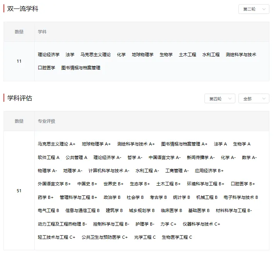Select 材料科学与工程 B- rating
This screenshot has height=253, width=274.
pos(234,210)
